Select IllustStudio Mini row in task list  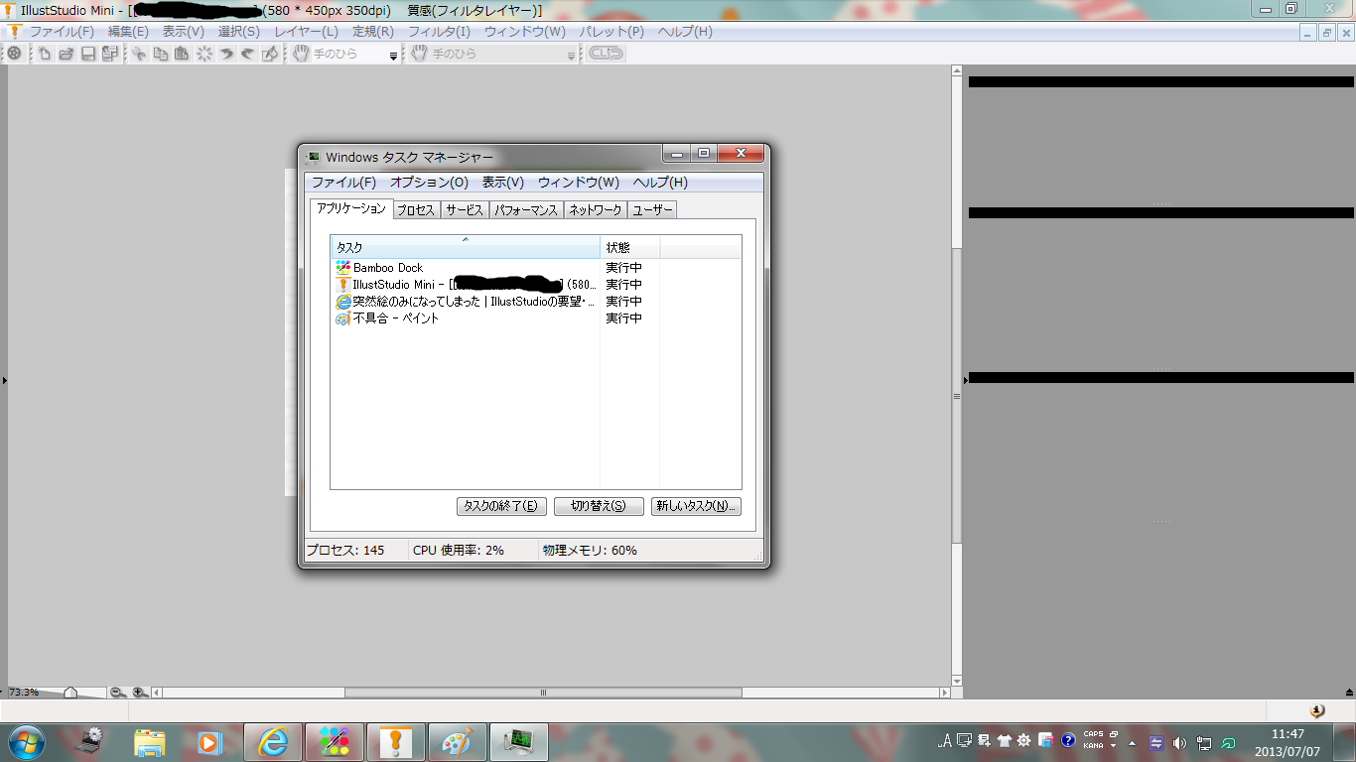(466, 285)
